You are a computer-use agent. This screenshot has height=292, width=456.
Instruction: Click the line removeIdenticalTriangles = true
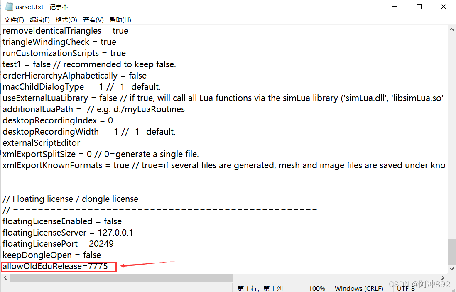[66, 31]
